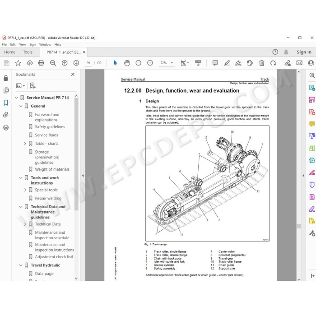
Task: Expand Technical Data bookmark
Action: pyautogui.click(x=25, y=224)
